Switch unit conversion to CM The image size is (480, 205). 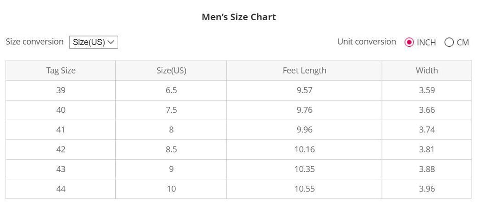coord(449,42)
